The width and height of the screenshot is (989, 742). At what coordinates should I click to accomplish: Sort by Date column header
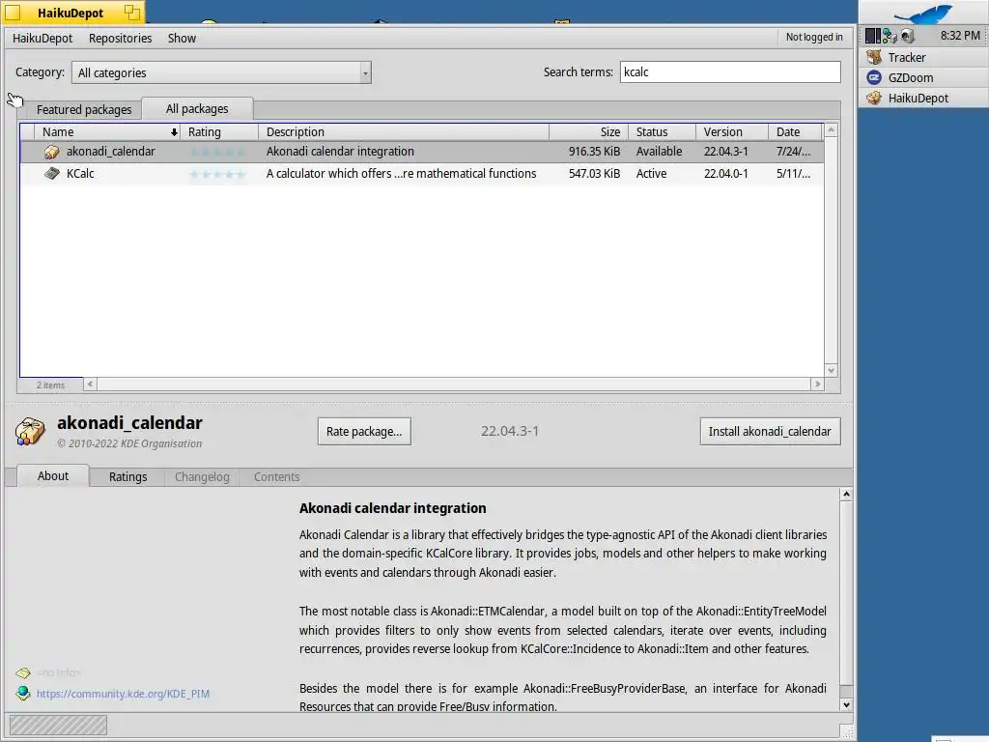click(796, 131)
